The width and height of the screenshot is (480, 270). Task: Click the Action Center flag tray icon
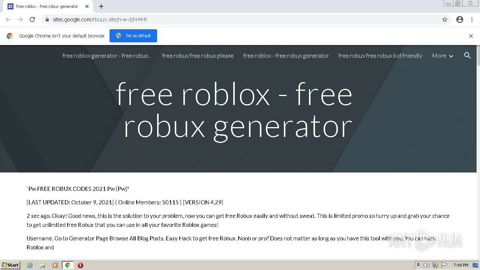coord(444,265)
